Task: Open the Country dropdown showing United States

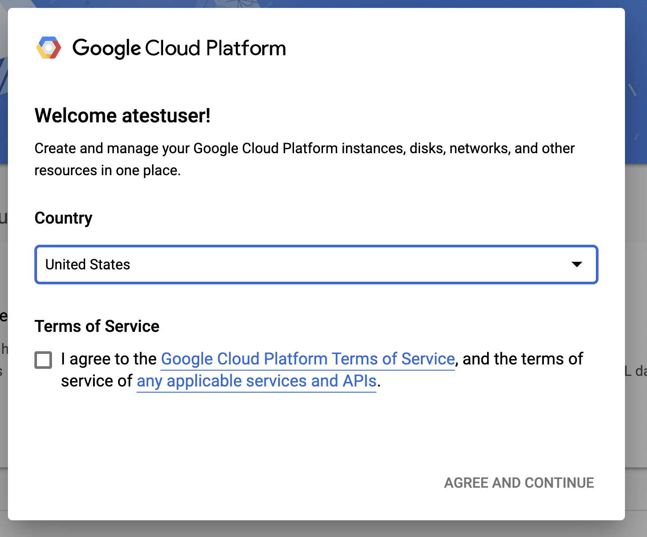Action: (x=316, y=265)
